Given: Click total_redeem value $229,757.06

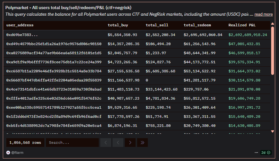Looking at the screenshot, I should 196,89.
